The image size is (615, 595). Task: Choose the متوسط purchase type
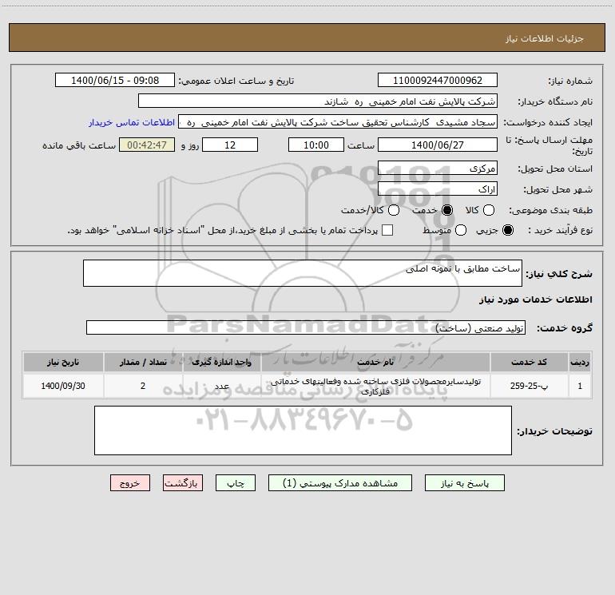[461, 230]
